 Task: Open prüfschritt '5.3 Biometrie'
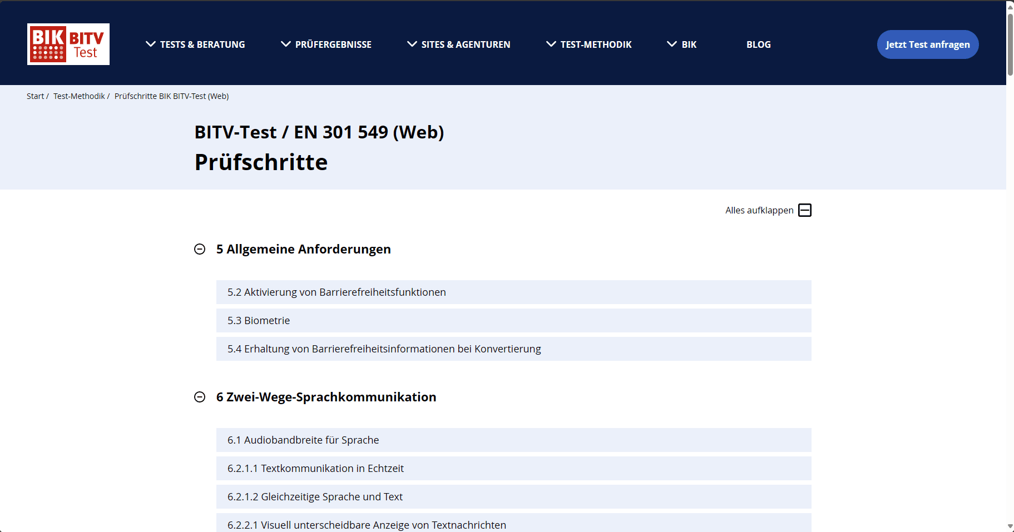point(513,320)
